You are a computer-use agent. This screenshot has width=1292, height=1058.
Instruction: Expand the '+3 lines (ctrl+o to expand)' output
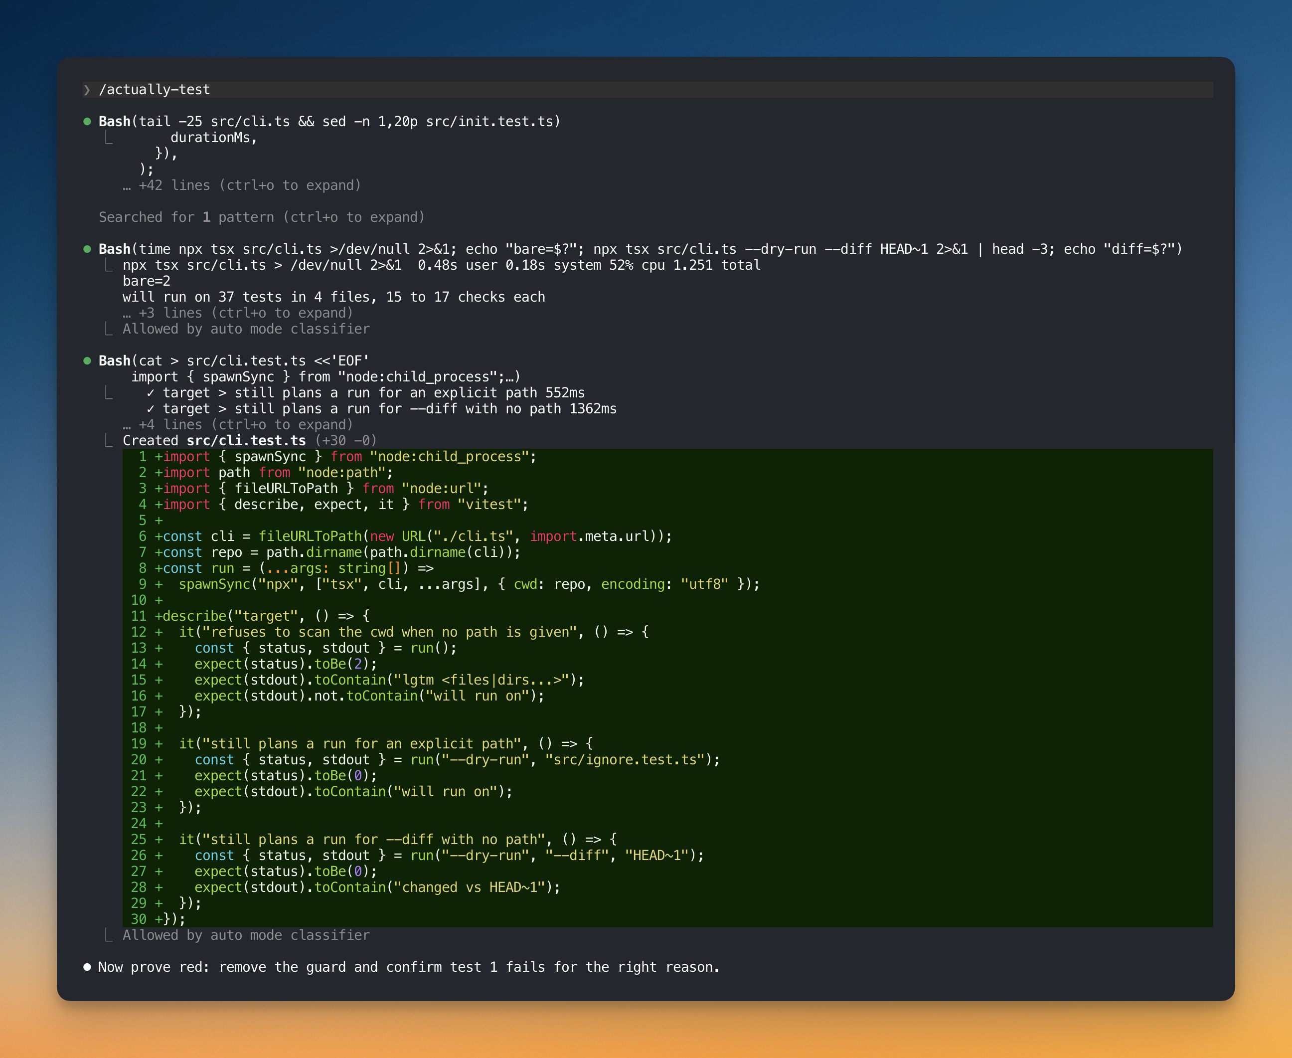[x=238, y=313]
